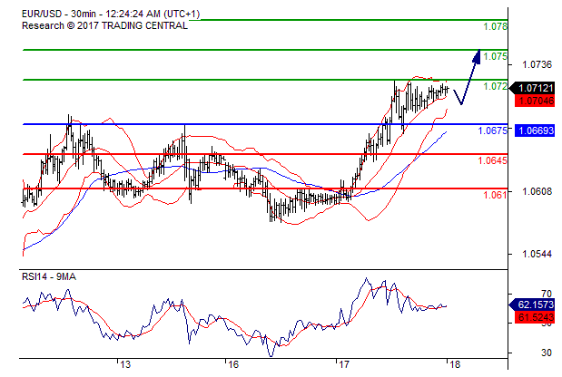Click date marker 13 on time axis
Screen dimensions: 562x377
click(124, 363)
